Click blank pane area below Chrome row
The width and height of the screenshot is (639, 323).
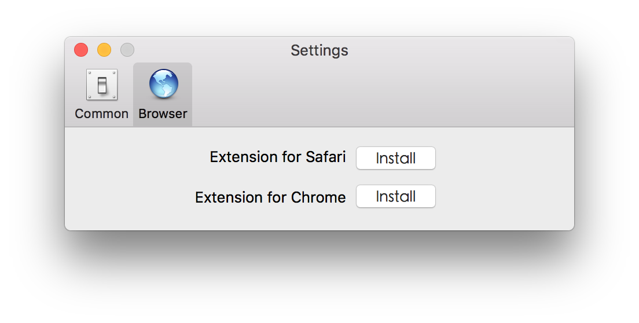click(x=319, y=219)
